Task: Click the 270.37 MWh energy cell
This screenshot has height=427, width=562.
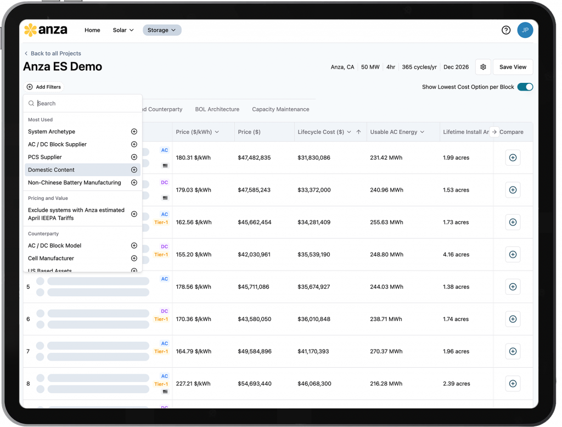Action: point(386,351)
